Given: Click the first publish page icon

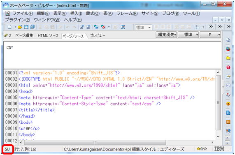Looking at the screenshot, I should click(x=82, y=27).
